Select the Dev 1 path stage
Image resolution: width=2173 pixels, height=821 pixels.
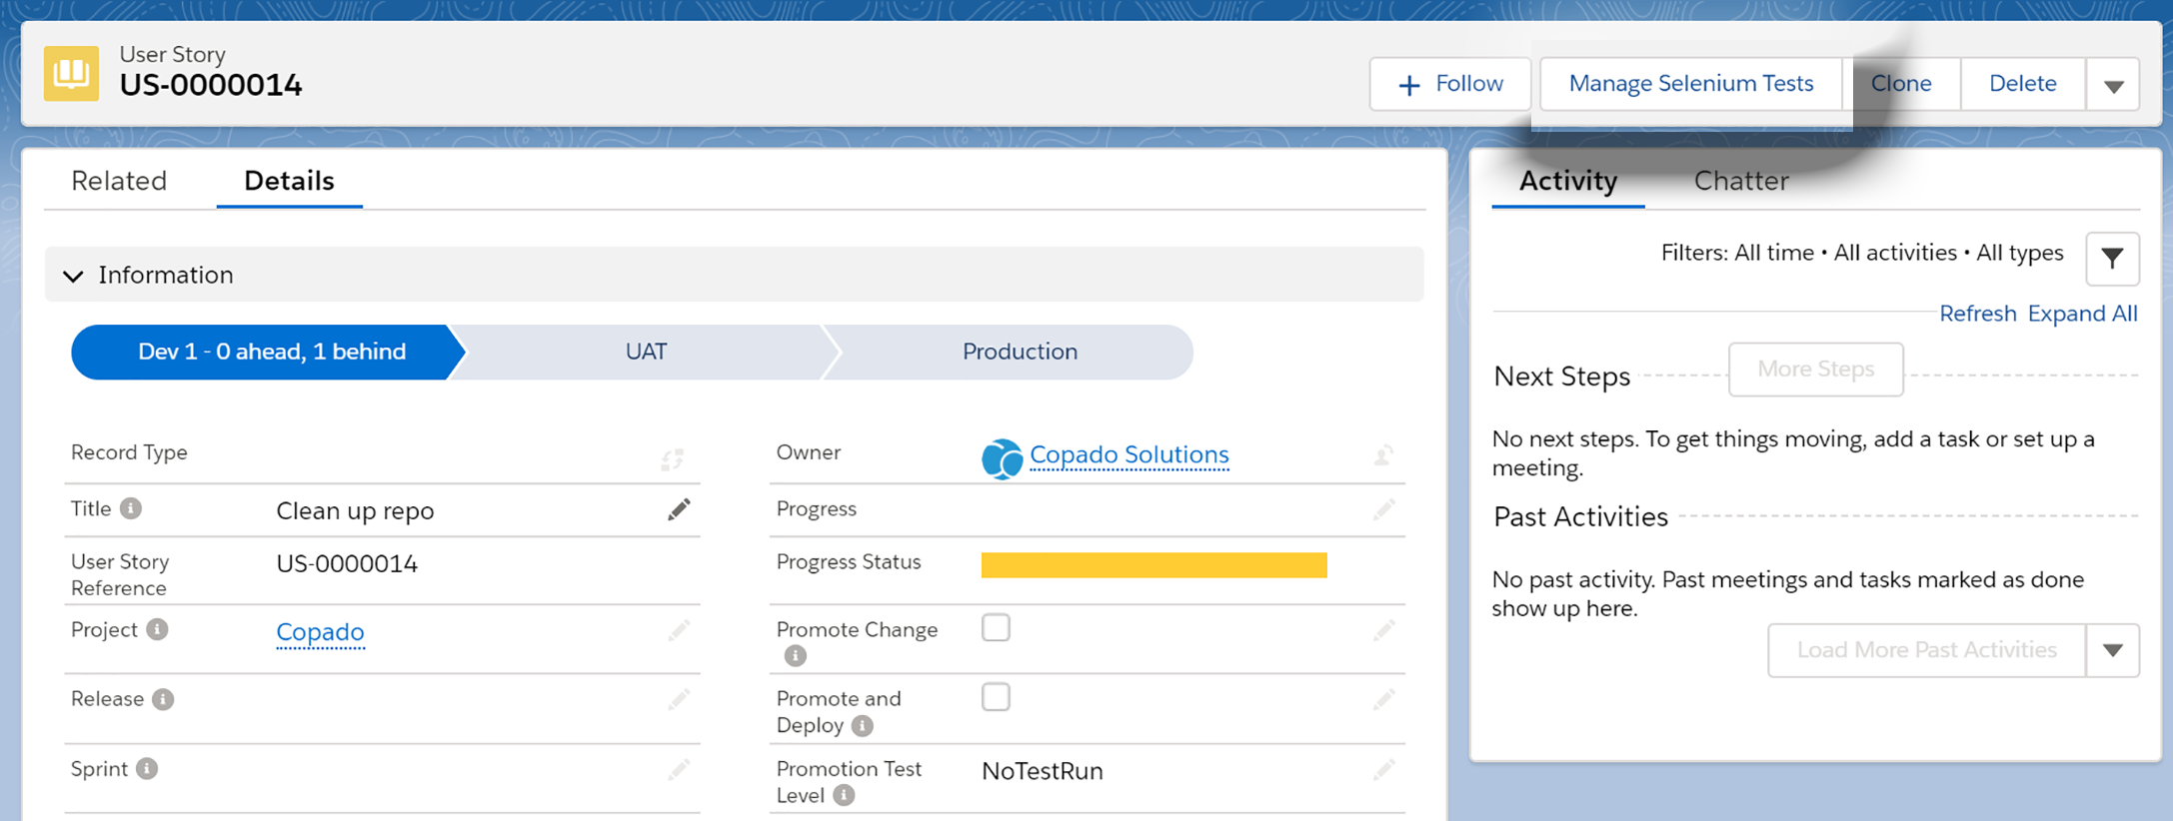pyautogui.click(x=268, y=352)
